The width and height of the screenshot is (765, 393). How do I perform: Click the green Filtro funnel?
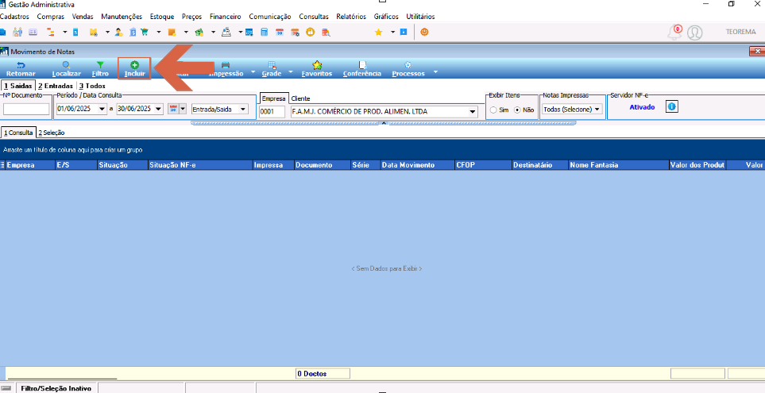[100, 69]
